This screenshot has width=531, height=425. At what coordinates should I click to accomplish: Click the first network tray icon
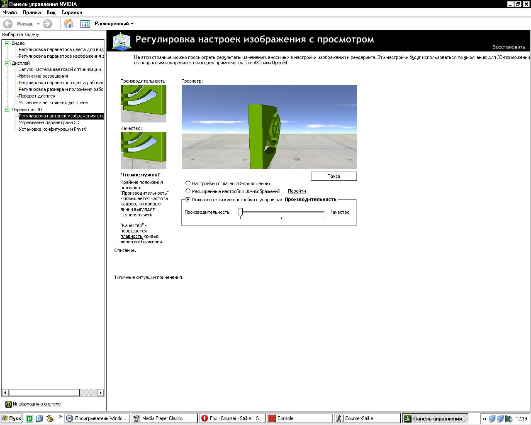[492, 419]
